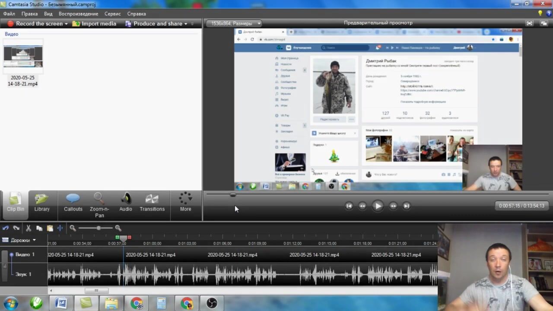Open Import media
This screenshot has height=311, width=553.
94,24
